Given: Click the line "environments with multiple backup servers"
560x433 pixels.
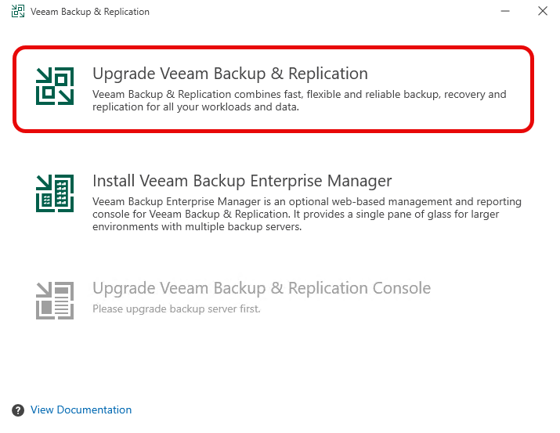Looking at the screenshot, I should [197, 227].
